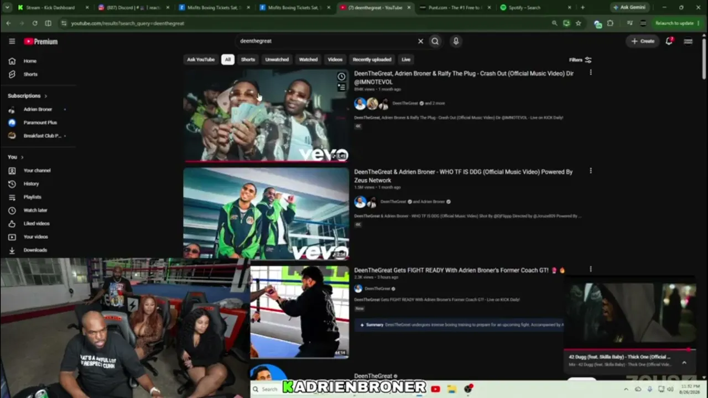Click the magnifier search button
Screen dimensions: 708x398
(435, 41)
